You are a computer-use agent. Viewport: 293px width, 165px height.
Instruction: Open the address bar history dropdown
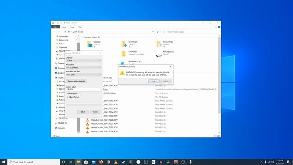[153, 32]
